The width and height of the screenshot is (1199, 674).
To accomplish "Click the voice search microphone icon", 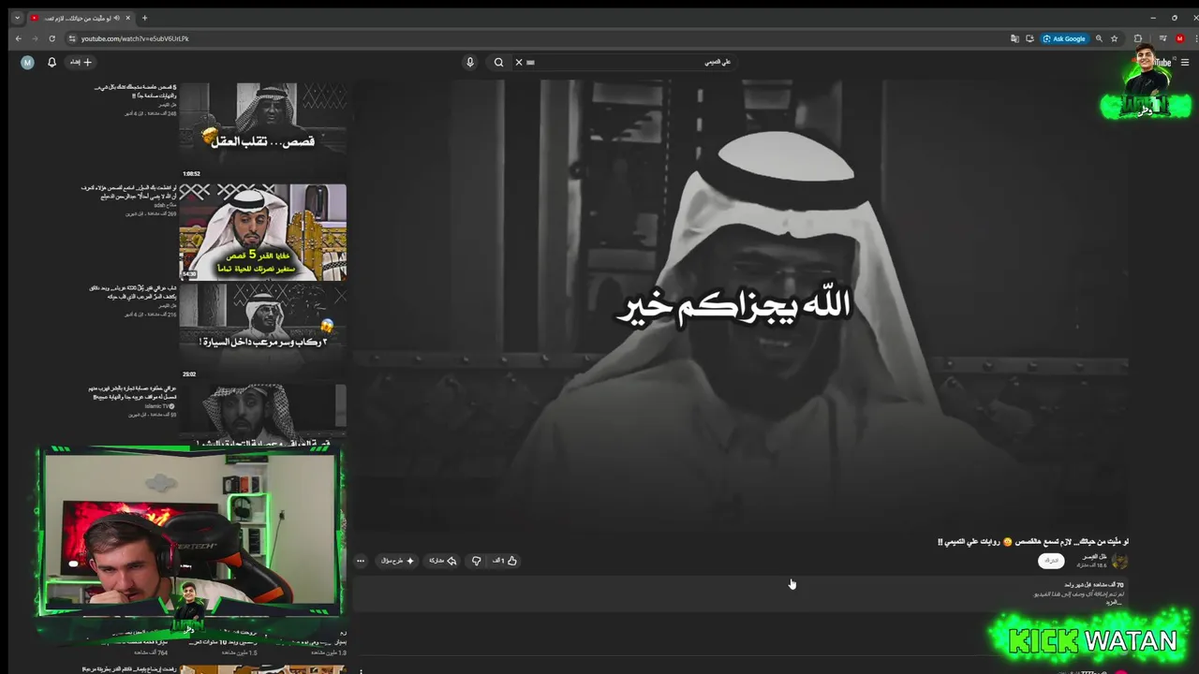I will click(x=470, y=62).
